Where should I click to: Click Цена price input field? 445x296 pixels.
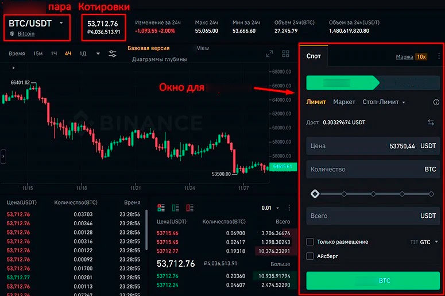pyautogui.click(x=373, y=146)
